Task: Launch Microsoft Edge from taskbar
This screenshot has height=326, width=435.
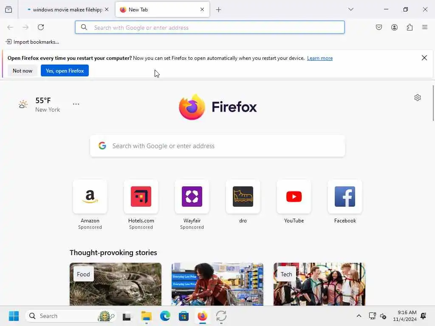Action: click(x=165, y=316)
